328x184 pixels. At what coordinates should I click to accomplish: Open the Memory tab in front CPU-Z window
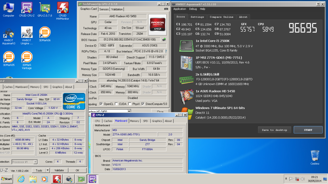135,121
